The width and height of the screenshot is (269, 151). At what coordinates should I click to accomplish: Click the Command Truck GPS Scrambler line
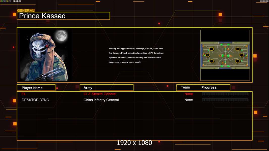click(x=136, y=53)
